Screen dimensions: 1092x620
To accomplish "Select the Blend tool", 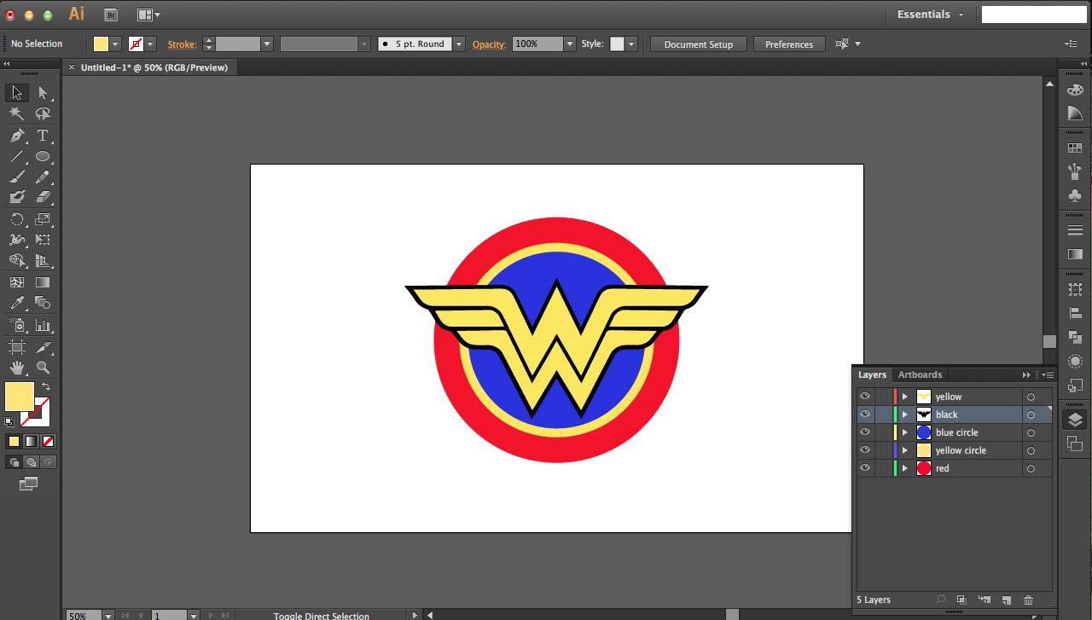I will [x=43, y=303].
